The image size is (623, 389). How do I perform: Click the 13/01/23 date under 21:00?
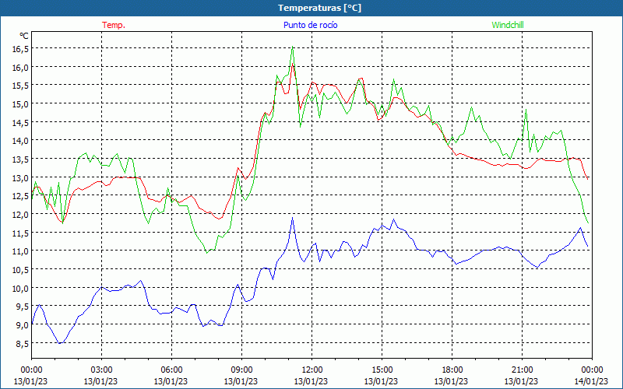point(521,381)
